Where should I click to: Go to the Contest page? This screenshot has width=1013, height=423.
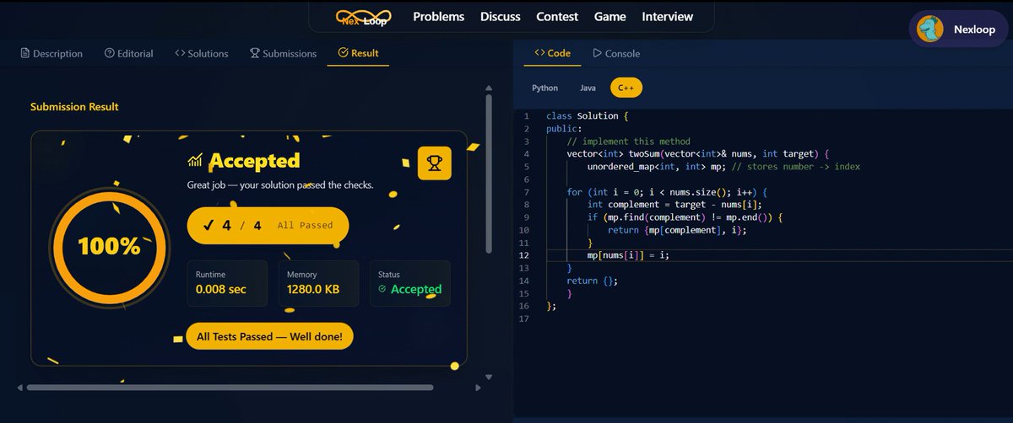click(557, 17)
